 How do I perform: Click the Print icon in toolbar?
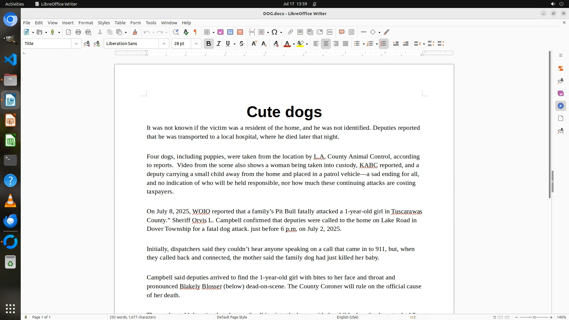[78, 32]
